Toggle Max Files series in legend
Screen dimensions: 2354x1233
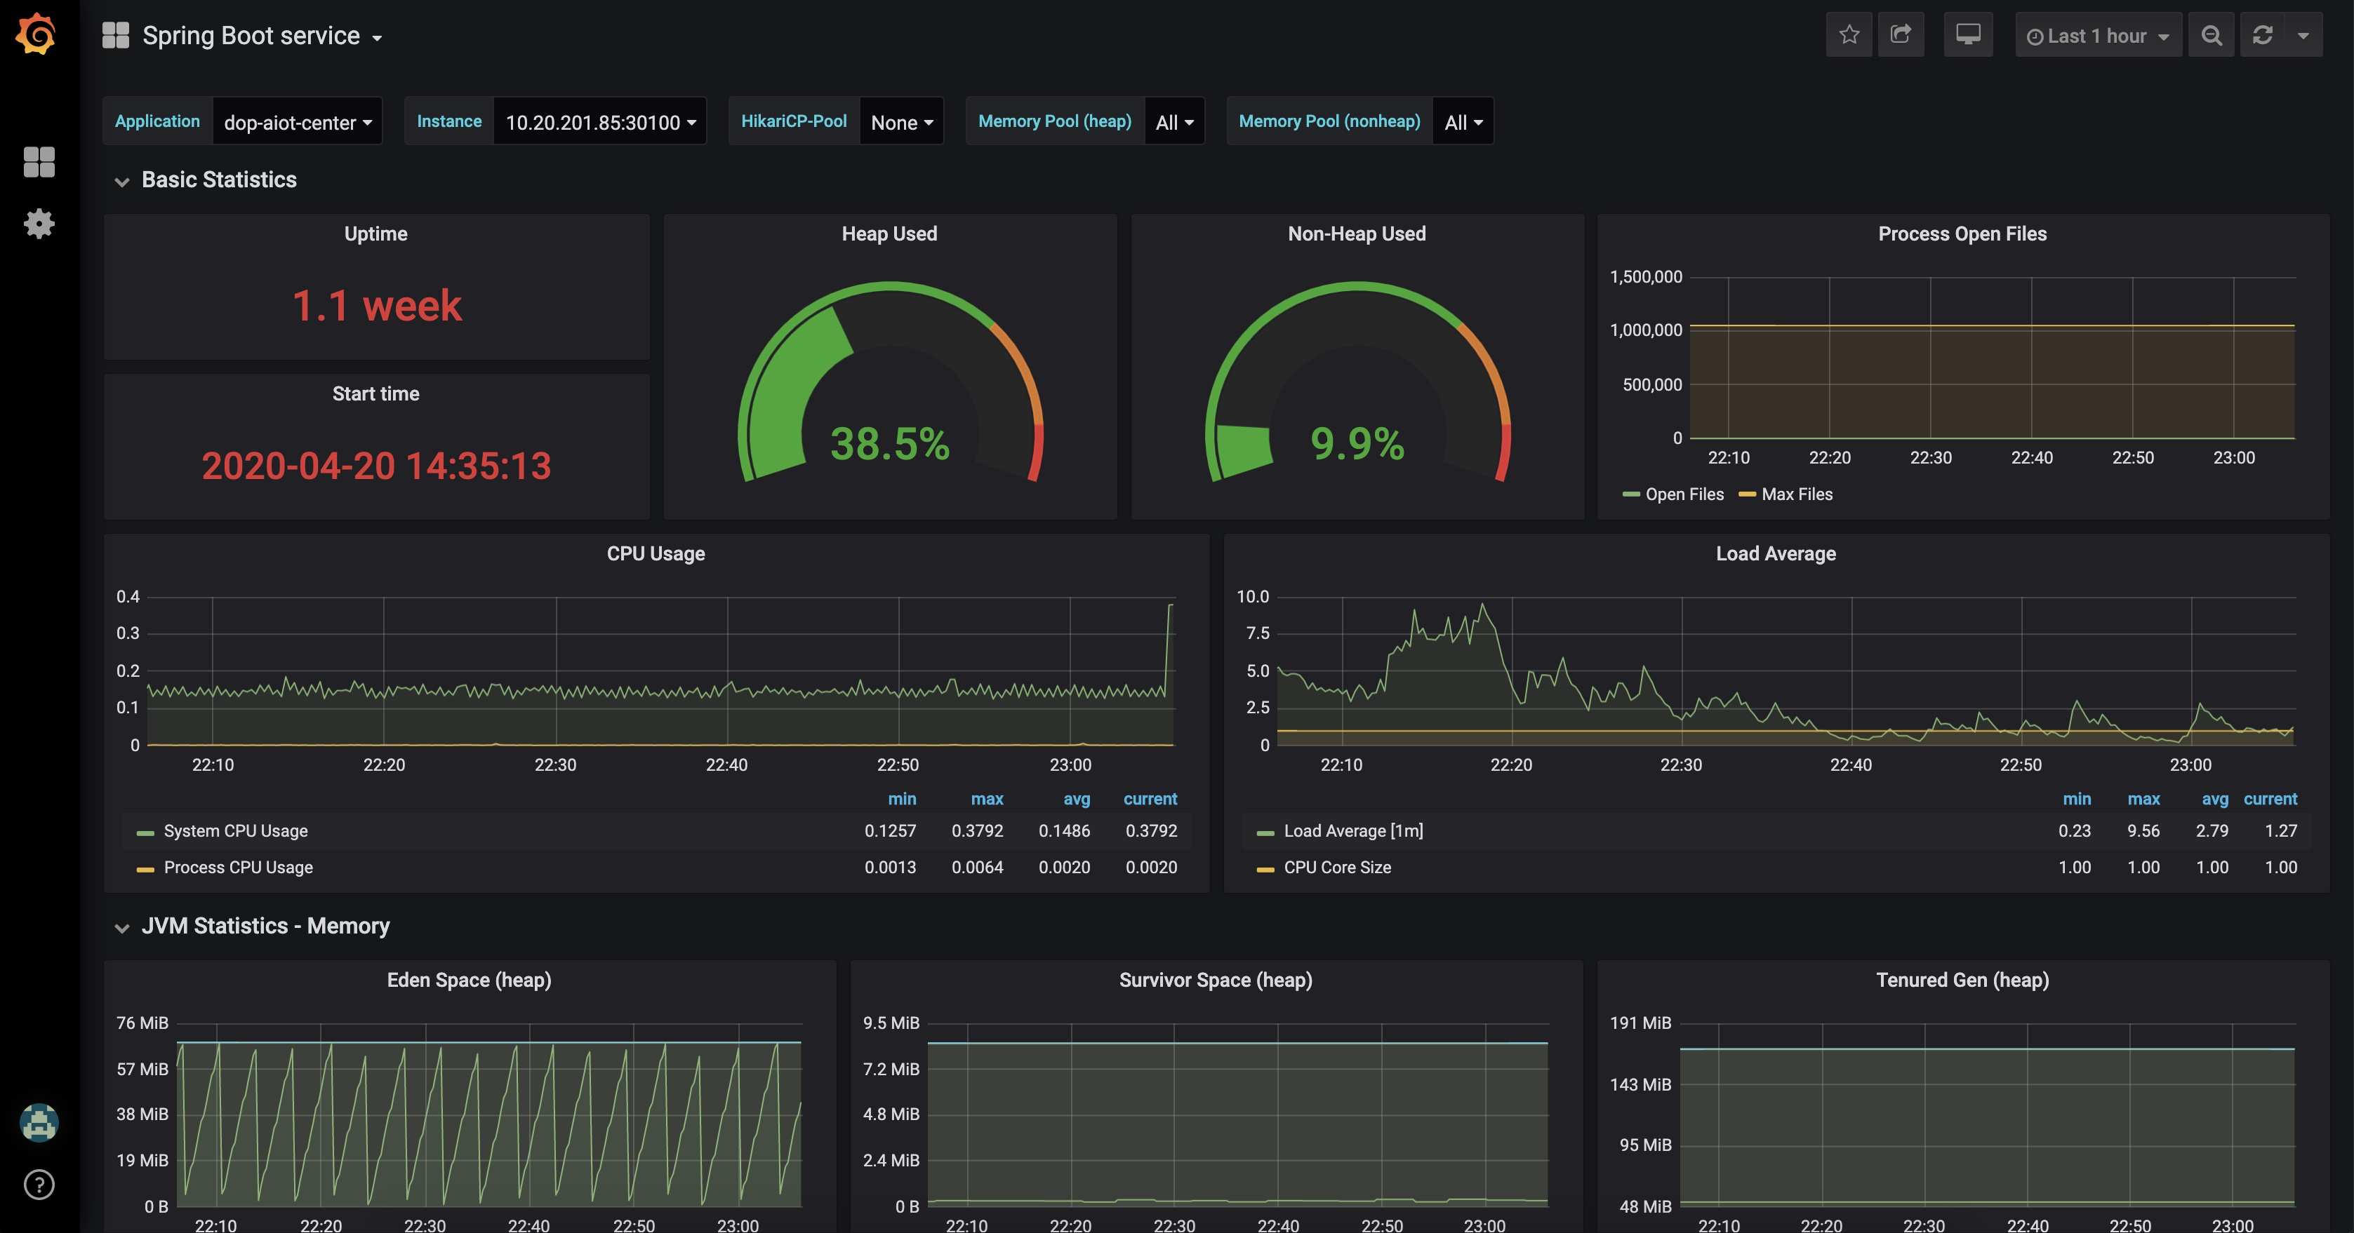tap(1797, 494)
